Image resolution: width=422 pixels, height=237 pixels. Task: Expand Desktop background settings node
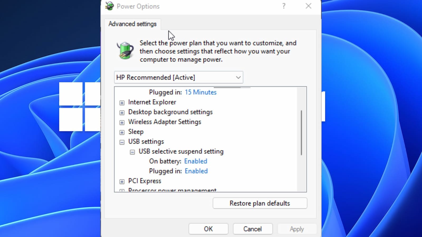pyautogui.click(x=122, y=113)
